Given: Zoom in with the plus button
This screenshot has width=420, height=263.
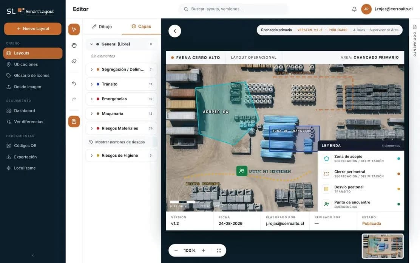Looking at the screenshot, I should pos(203,251).
